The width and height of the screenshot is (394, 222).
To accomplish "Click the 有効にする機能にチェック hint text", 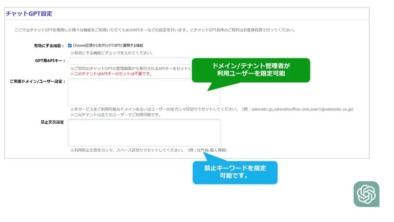I will click(x=112, y=53).
